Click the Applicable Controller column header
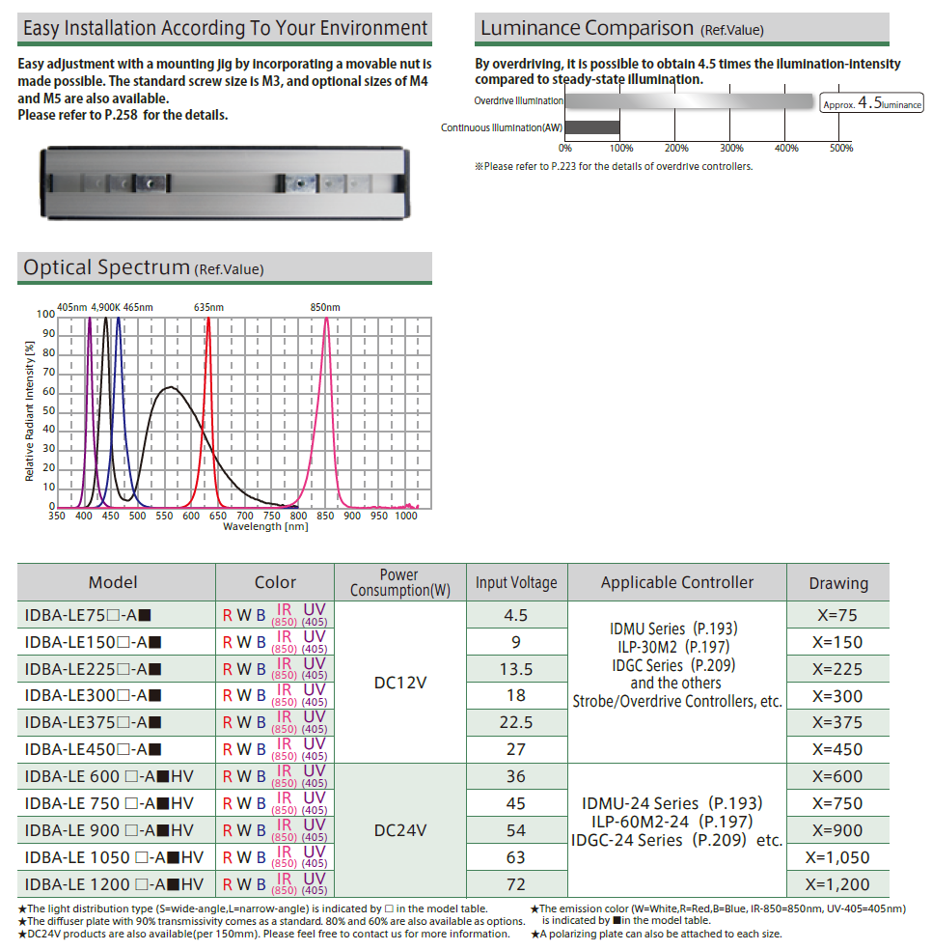 coord(677,582)
